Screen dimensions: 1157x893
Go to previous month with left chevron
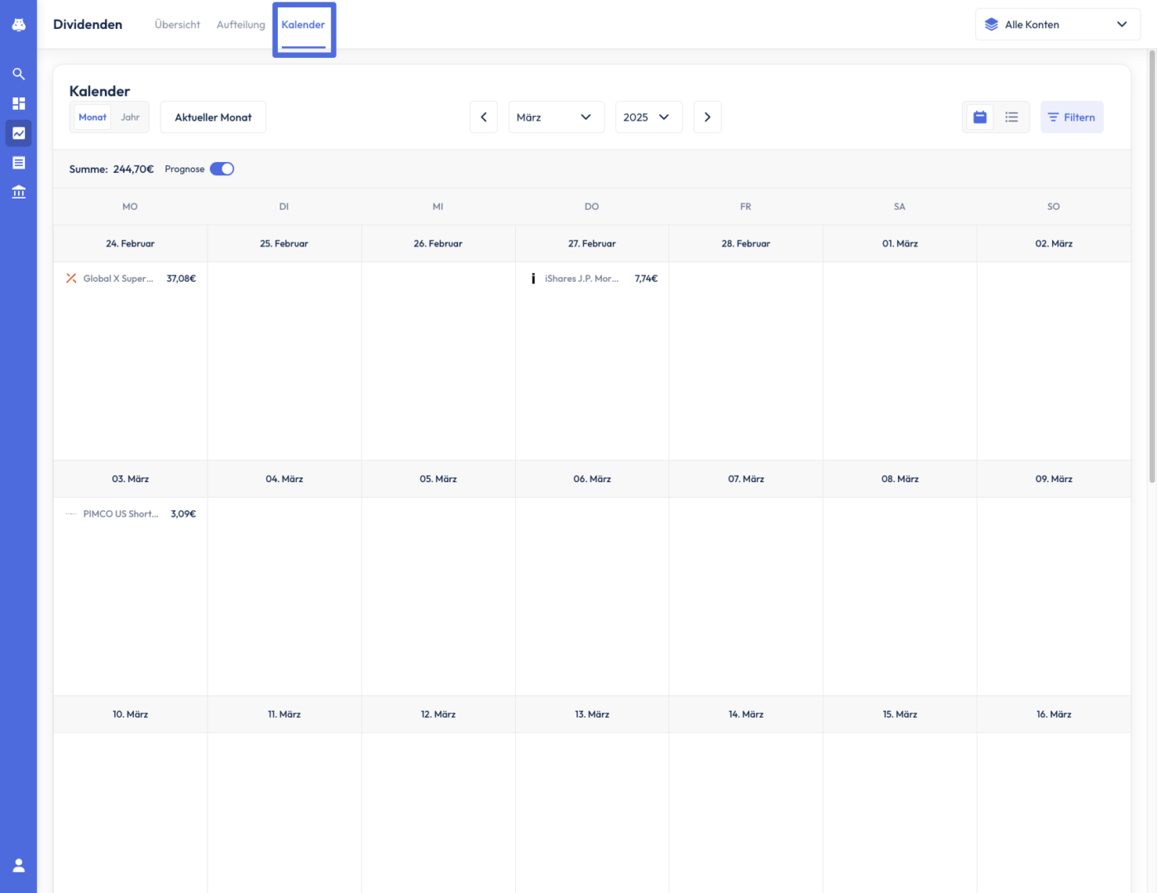pyautogui.click(x=484, y=117)
